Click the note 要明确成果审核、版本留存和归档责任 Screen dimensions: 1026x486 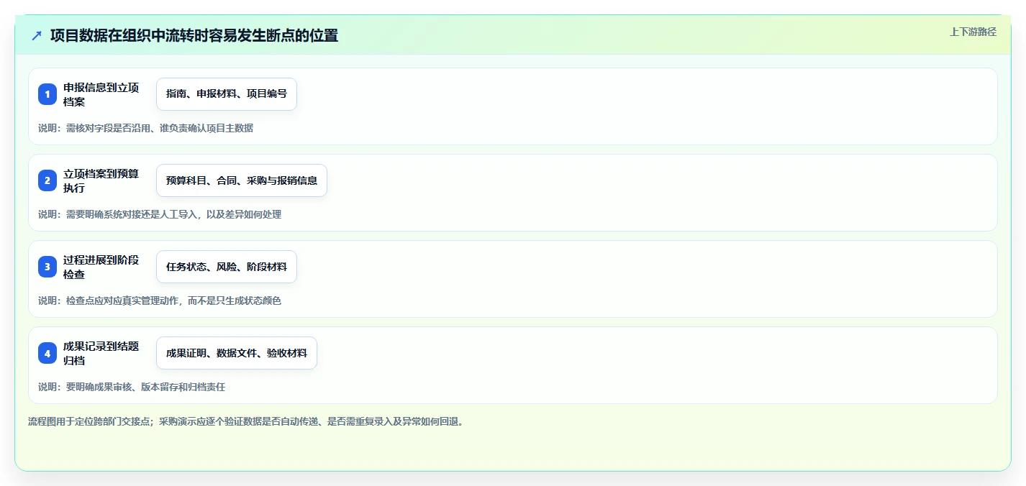pos(132,387)
